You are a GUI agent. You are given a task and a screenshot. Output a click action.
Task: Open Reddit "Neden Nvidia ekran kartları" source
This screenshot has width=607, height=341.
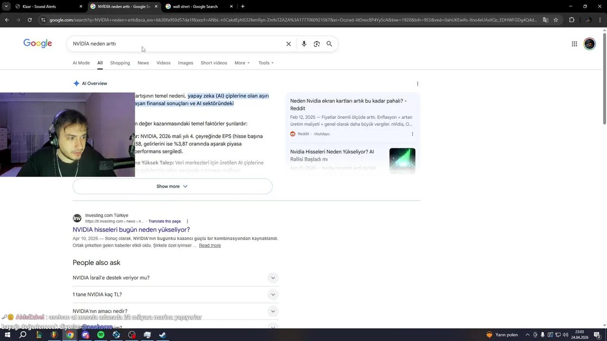(x=349, y=105)
